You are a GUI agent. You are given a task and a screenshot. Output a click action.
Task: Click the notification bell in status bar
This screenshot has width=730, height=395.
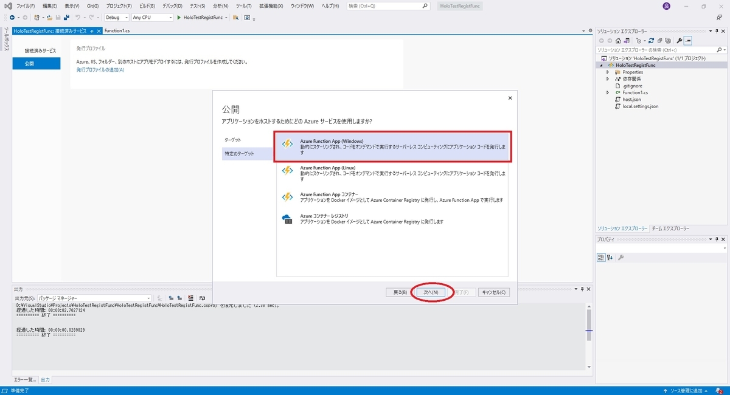pos(720,390)
